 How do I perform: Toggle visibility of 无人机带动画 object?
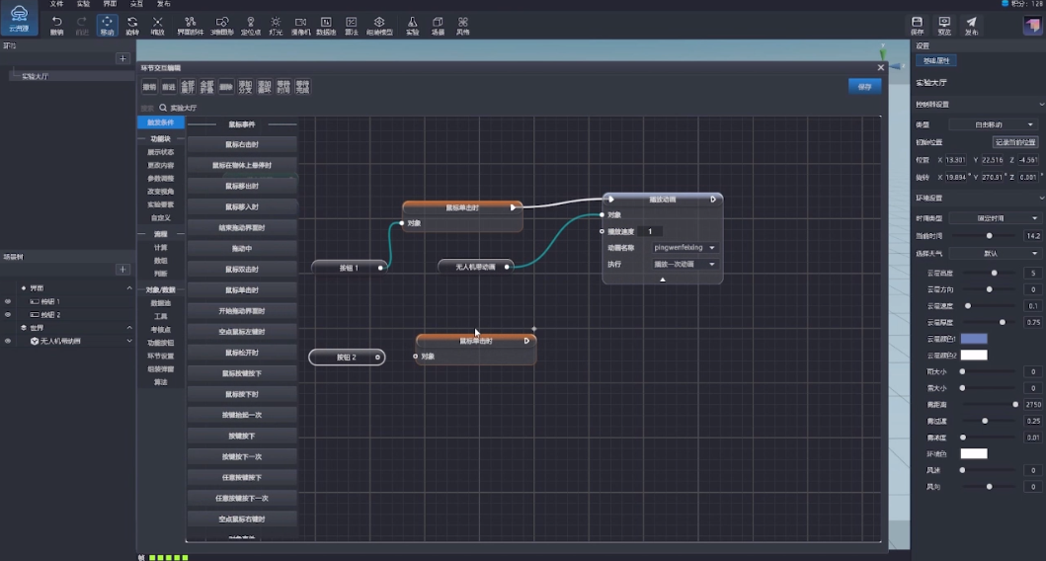click(8, 341)
